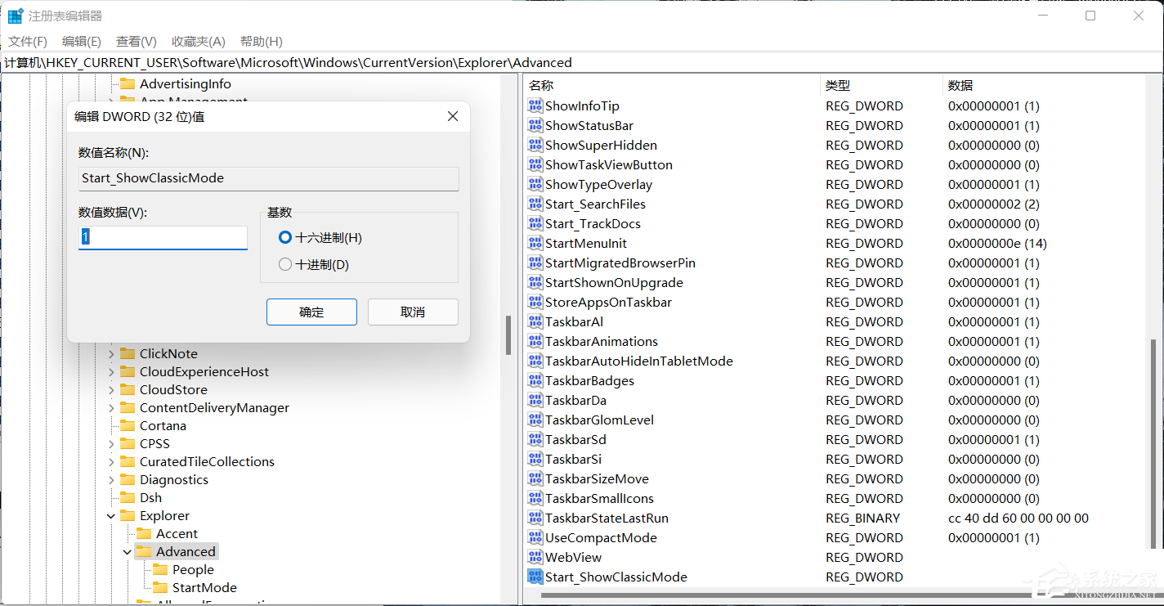Image resolution: width=1164 pixels, height=606 pixels.
Task: Select the TaskbarSmallIcons value icon
Action: click(535, 498)
